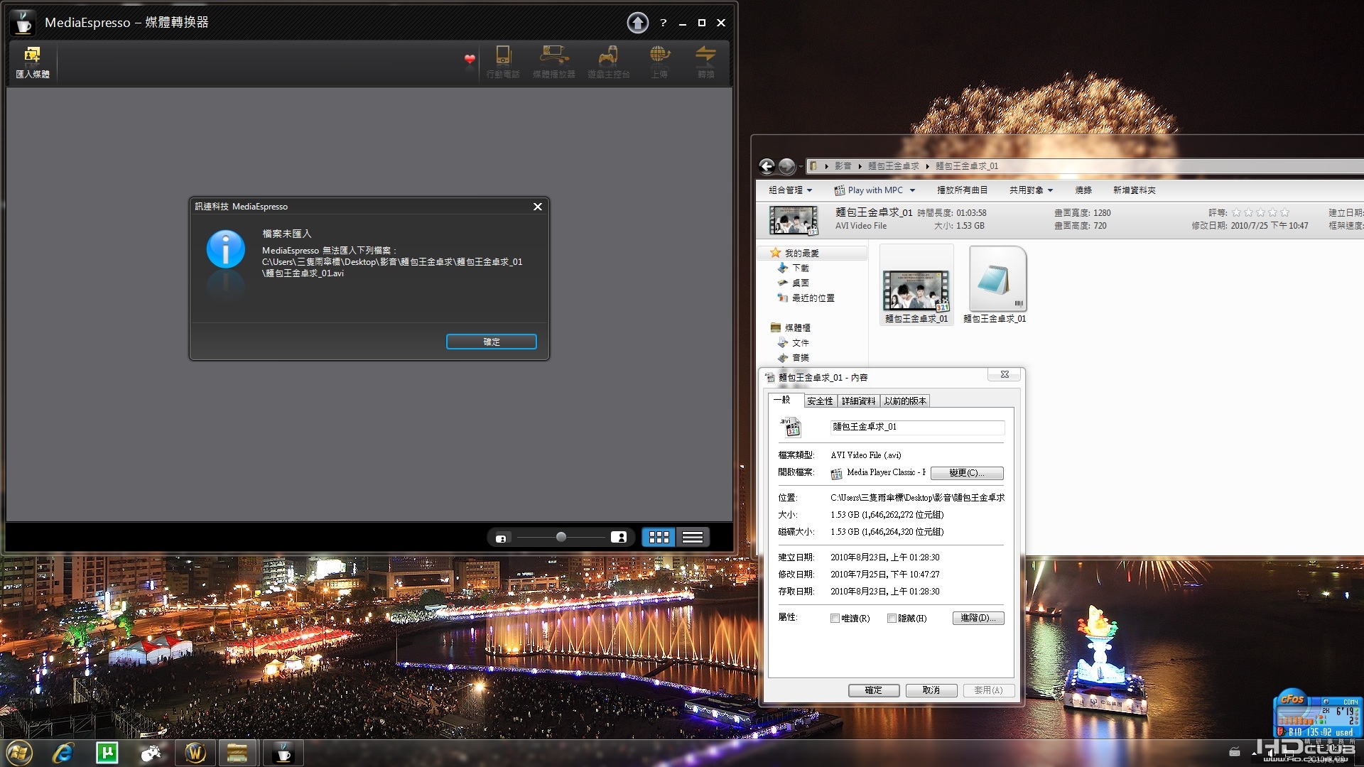This screenshot has width=1364, height=767.
Task: Open the 詳細資料 tab
Action: point(858,401)
